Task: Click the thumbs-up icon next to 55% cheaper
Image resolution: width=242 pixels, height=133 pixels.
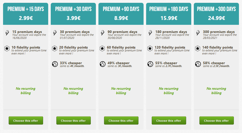Action: coord(150,64)
